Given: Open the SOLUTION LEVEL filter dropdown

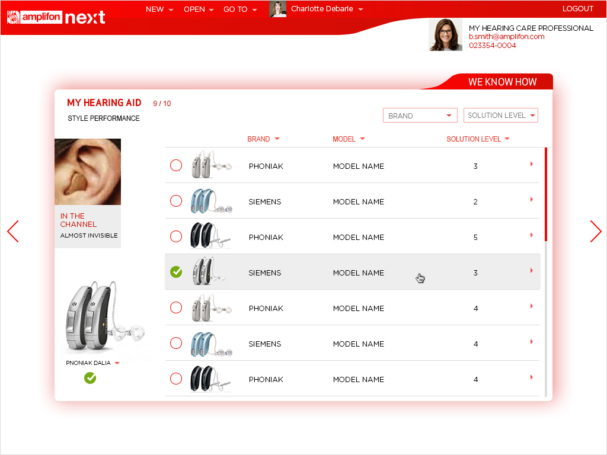Looking at the screenshot, I should 501,116.
